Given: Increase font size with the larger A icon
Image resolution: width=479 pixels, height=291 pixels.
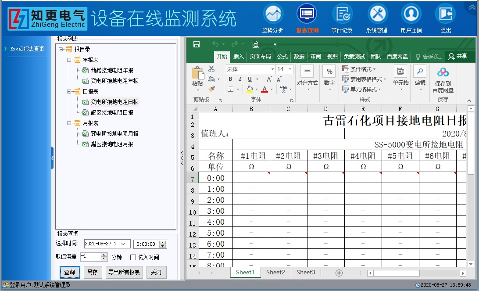Looking at the screenshot, I should tap(269, 79).
